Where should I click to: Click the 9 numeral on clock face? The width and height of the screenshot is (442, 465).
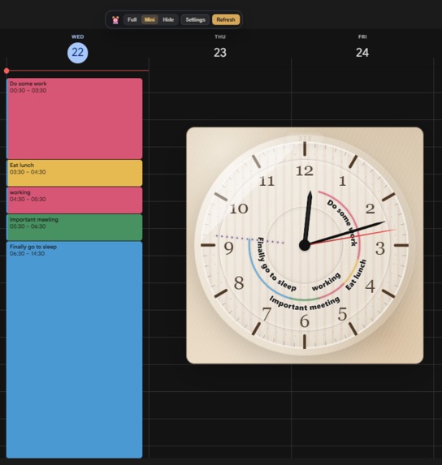(x=228, y=248)
